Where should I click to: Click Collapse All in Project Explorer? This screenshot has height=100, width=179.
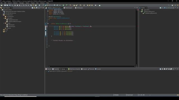[32, 8]
